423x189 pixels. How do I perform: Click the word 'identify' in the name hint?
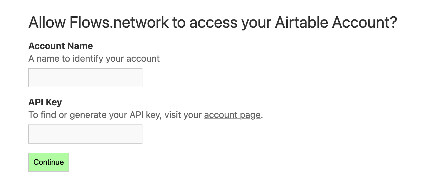pyautogui.click(x=88, y=59)
